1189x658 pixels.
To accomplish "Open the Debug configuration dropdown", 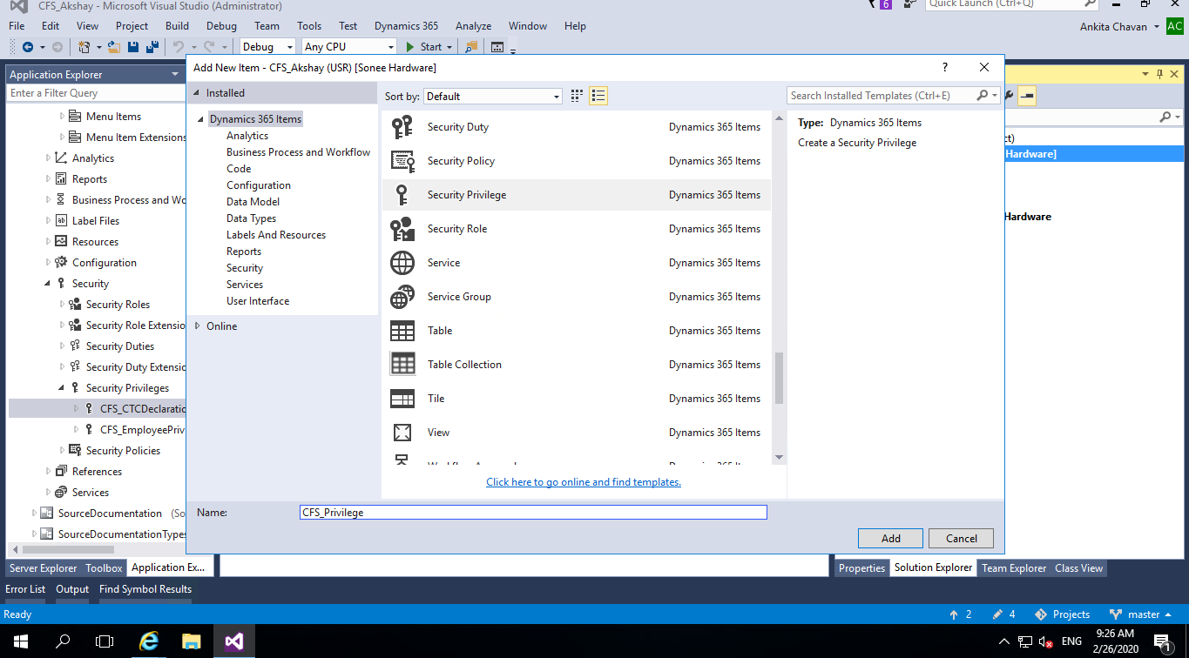I will pos(267,47).
